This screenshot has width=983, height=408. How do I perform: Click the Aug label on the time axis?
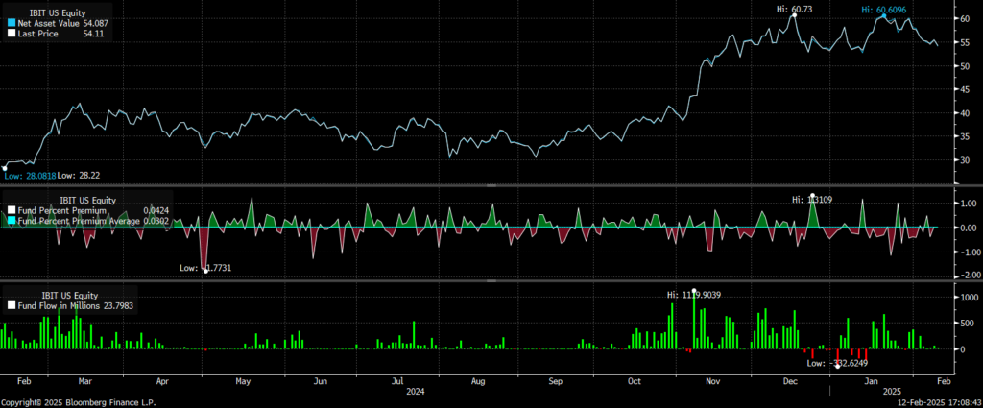[477, 381]
